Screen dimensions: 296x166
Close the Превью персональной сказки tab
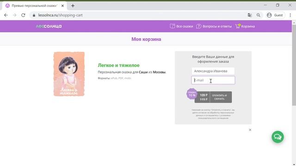62,6
